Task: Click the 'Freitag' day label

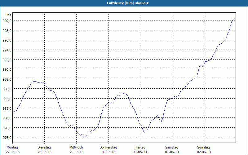Action: (x=140, y=148)
